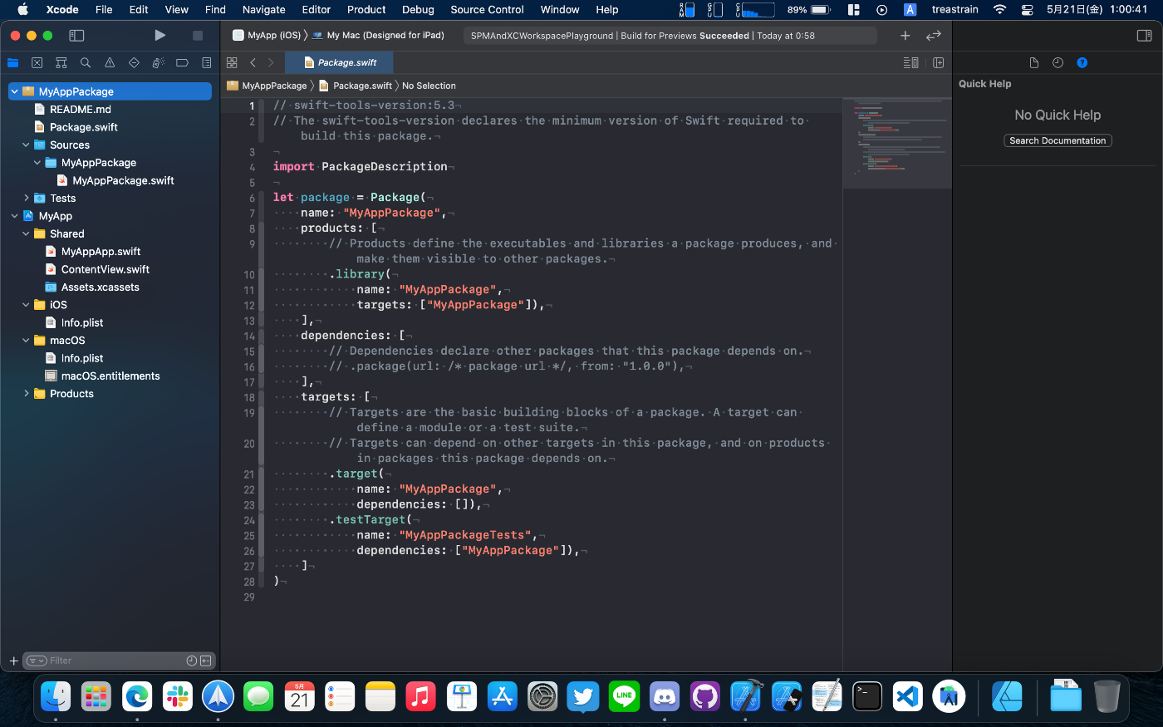The image size is (1163, 727).
Task: Open the Editor menu
Action: (x=316, y=10)
